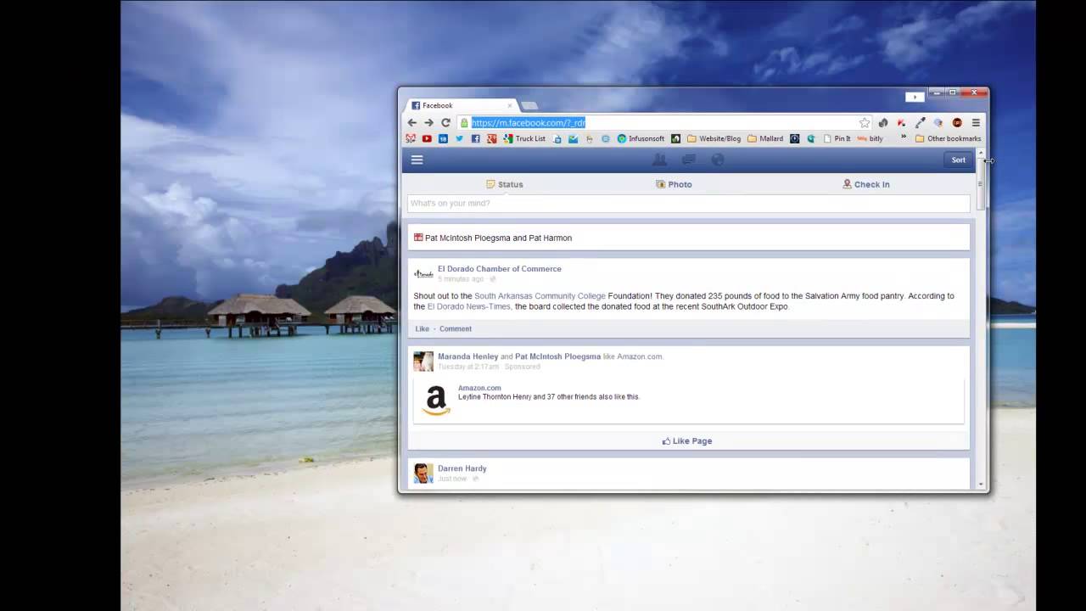
Task: Open the notifications globe icon in Facebook header
Action: pyautogui.click(x=718, y=160)
